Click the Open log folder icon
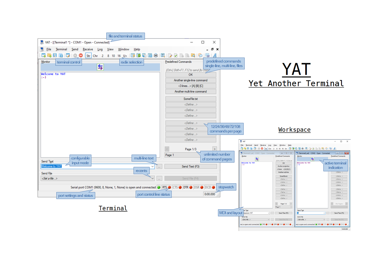The height and width of the screenshot is (266, 376). tap(193, 55)
